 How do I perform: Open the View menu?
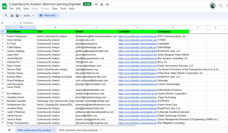click(x=26, y=9)
